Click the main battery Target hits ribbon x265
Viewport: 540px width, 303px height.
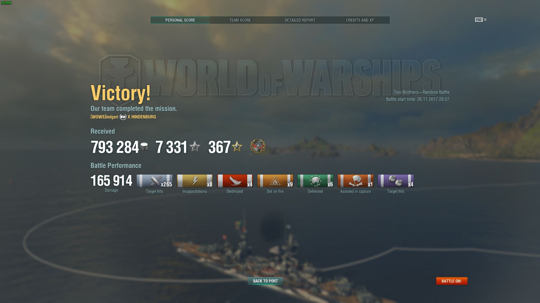click(154, 181)
